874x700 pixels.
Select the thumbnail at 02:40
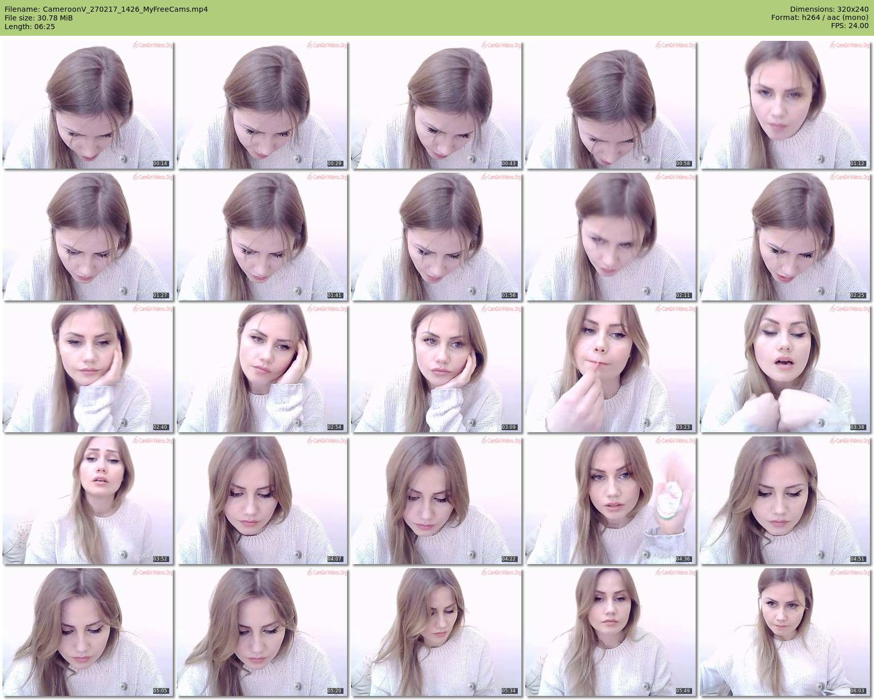coord(87,368)
